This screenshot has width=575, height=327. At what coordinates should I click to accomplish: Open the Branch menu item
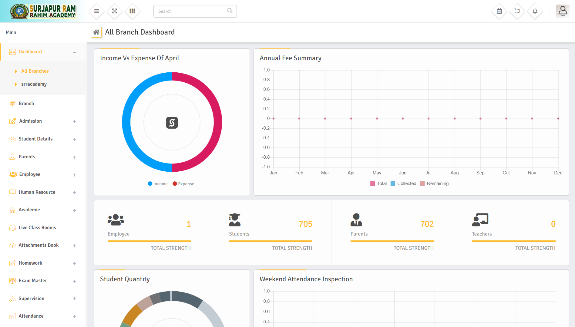[43, 104]
